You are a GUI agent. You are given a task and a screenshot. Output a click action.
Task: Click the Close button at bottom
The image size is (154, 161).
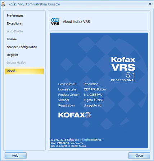pyautogui.click(x=139, y=156)
